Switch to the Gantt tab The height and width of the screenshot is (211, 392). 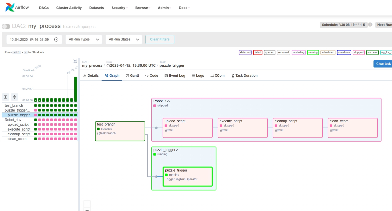tap(132, 75)
